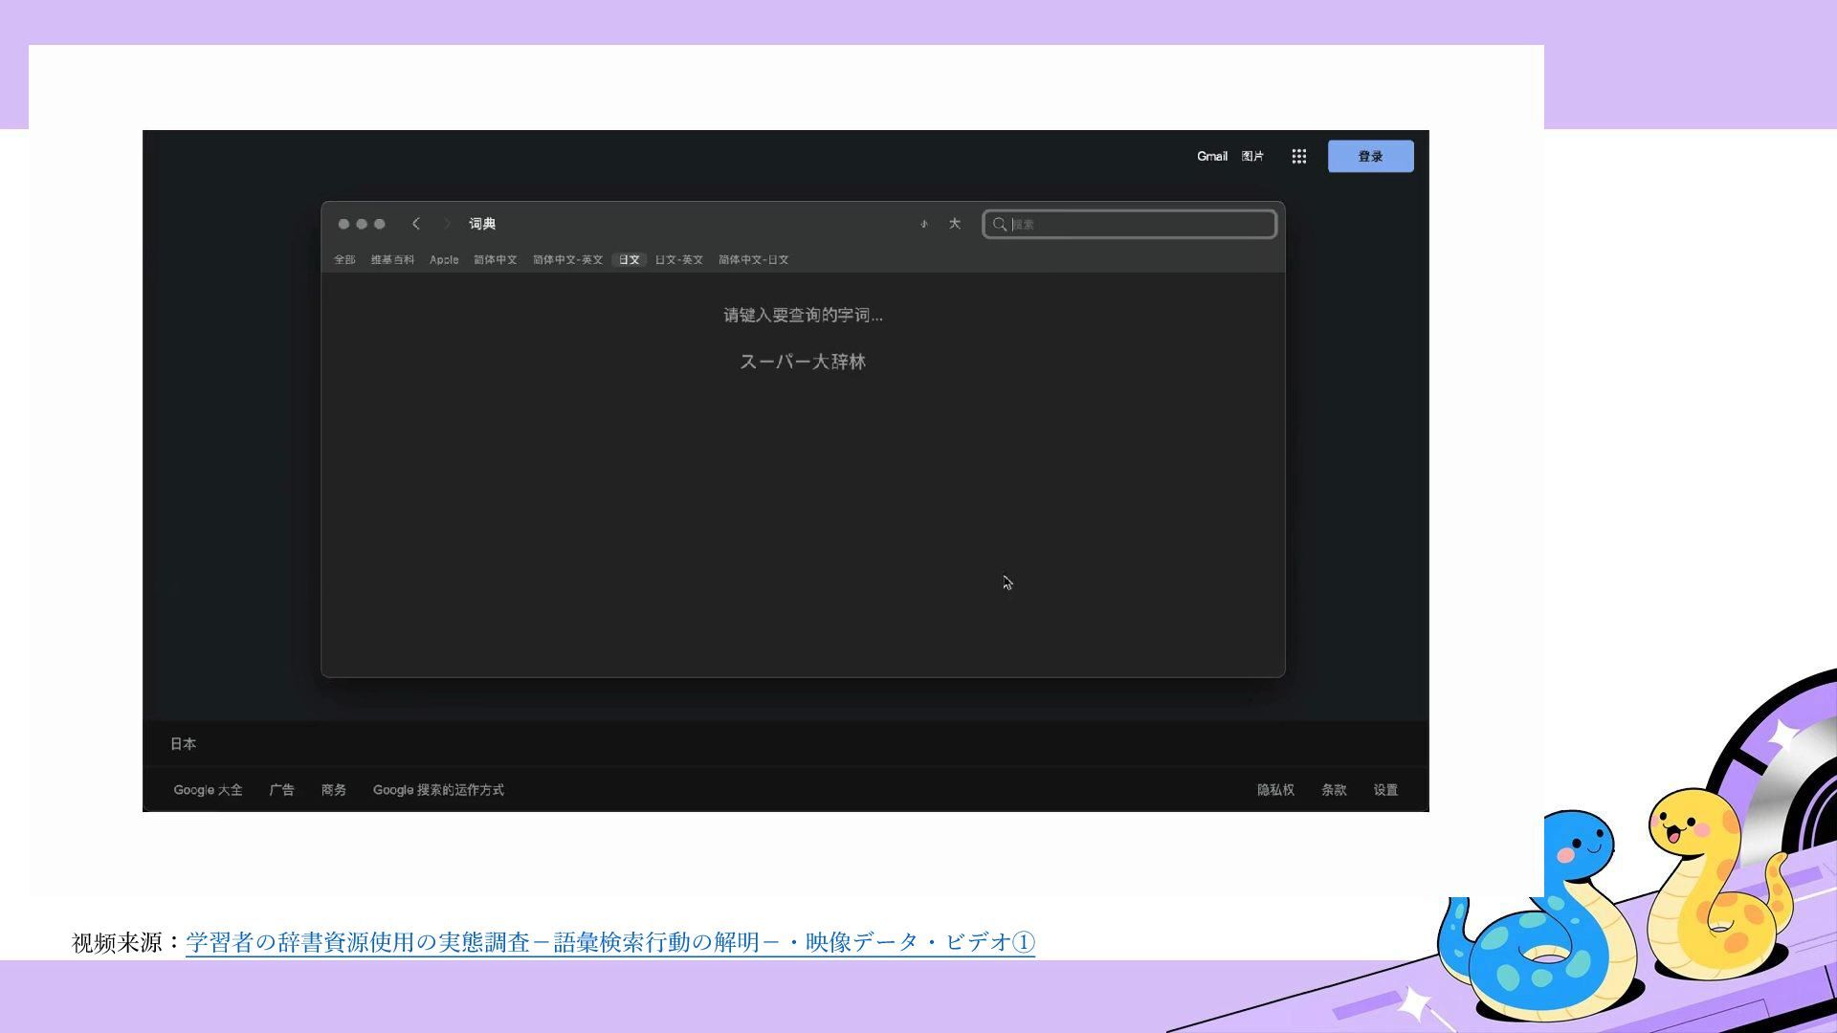This screenshot has height=1033, width=1837.
Task: Click the blue 登录 sign-in button
Action: (1370, 157)
